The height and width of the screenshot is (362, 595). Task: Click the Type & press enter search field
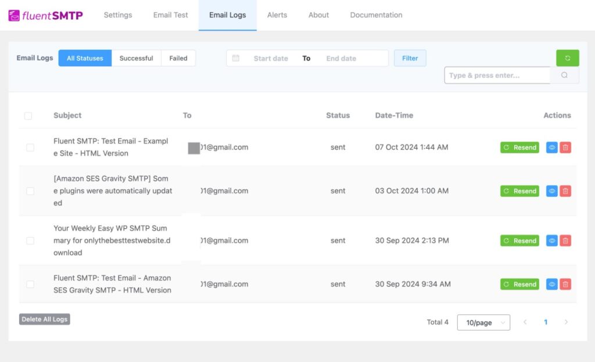[x=497, y=75]
